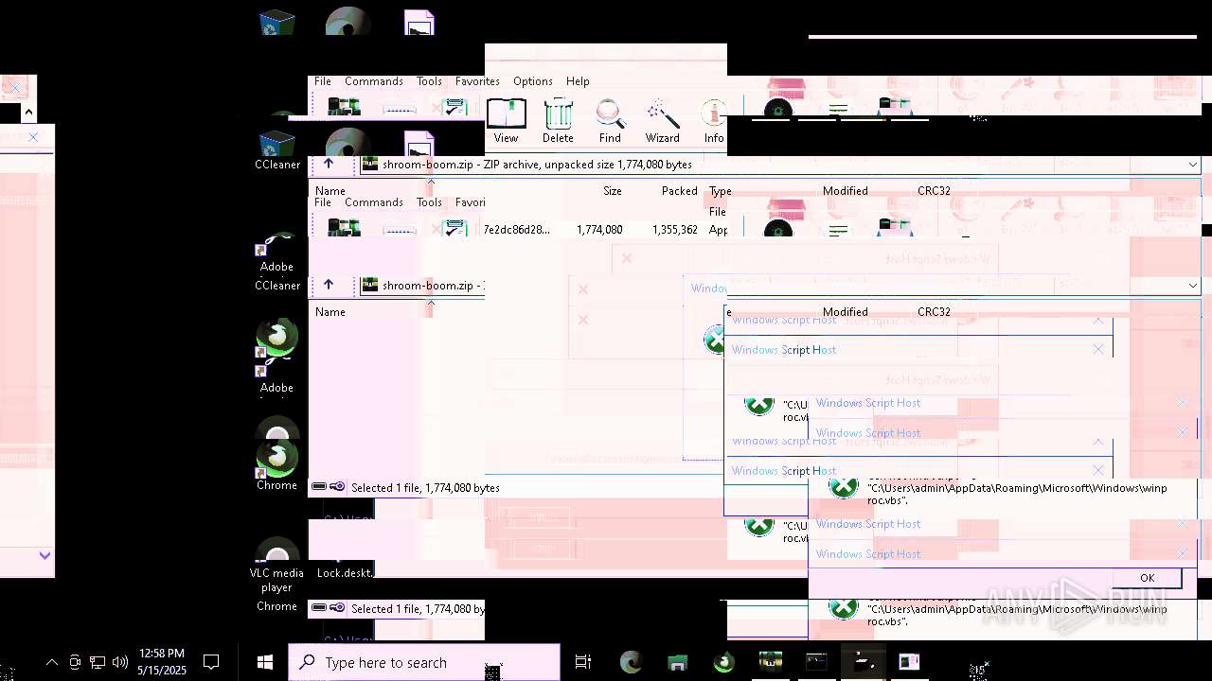Image resolution: width=1212 pixels, height=681 pixels.
Task: Open the Help menu
Action: point(578,81)
